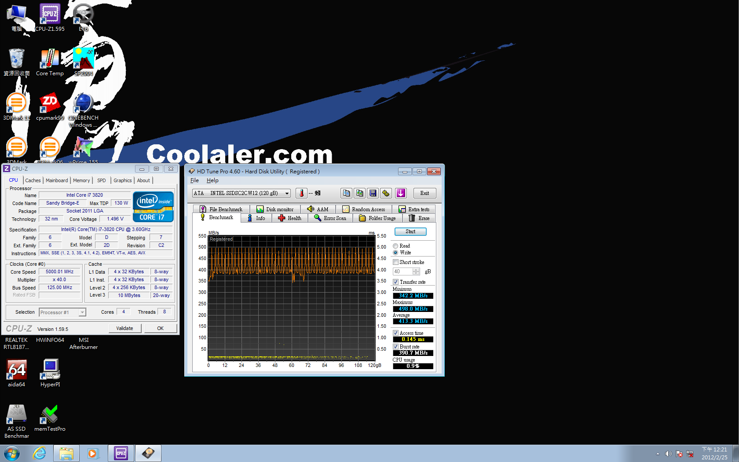
Task: Launch memTestPro desktop shortcut
Action: pos(50,418)
